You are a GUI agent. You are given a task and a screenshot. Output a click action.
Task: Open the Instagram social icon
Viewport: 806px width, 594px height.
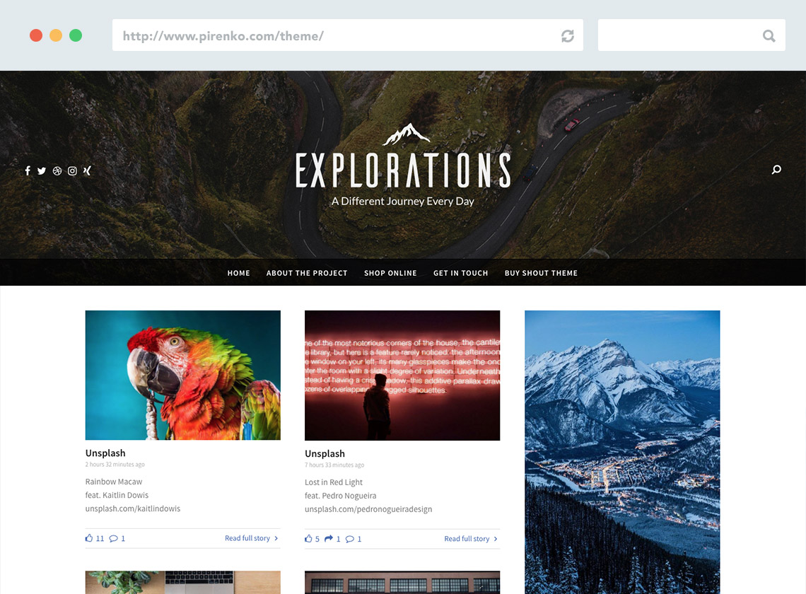[73, 170]
